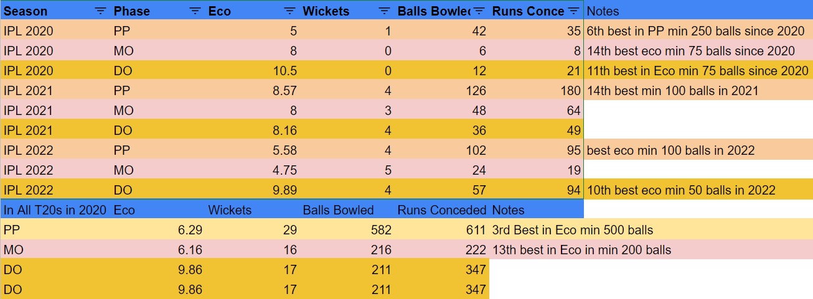
Task: Select the Notes header cell
Action: (x=698, y=11)
